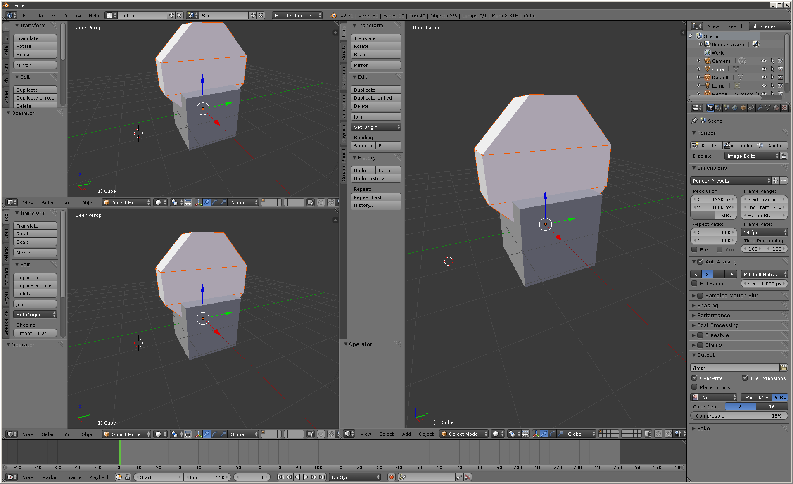Adjust the Compression slider
Screen dimensions: 793x484
(x=738, y=416)
